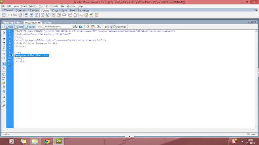The height and width of the screenshot is (145, 259).
Task: Format Source Code icon
Action: coord(4,106)
